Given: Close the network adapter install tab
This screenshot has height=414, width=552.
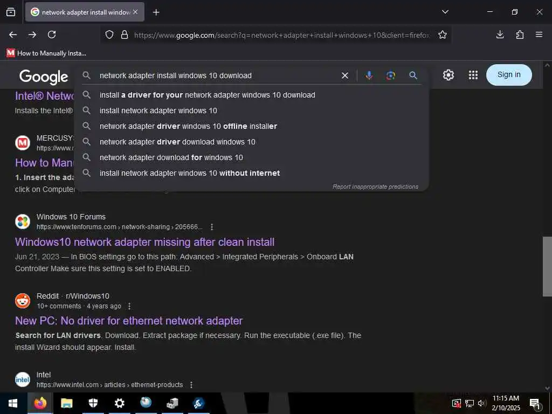Looking at the screenshot, I should coord(135,12).
